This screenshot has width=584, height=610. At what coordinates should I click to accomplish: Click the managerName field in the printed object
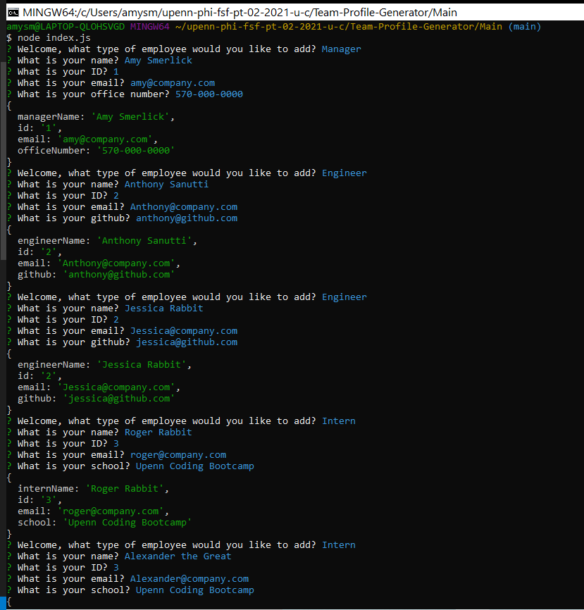[51, 116]
